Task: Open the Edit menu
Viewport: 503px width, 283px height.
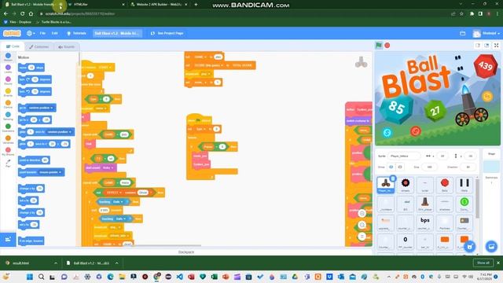Action: (55, 33)
